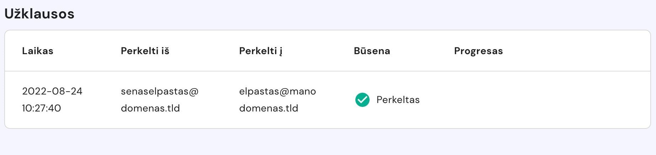Click the Progresas column header

click(x=478, y=51)
